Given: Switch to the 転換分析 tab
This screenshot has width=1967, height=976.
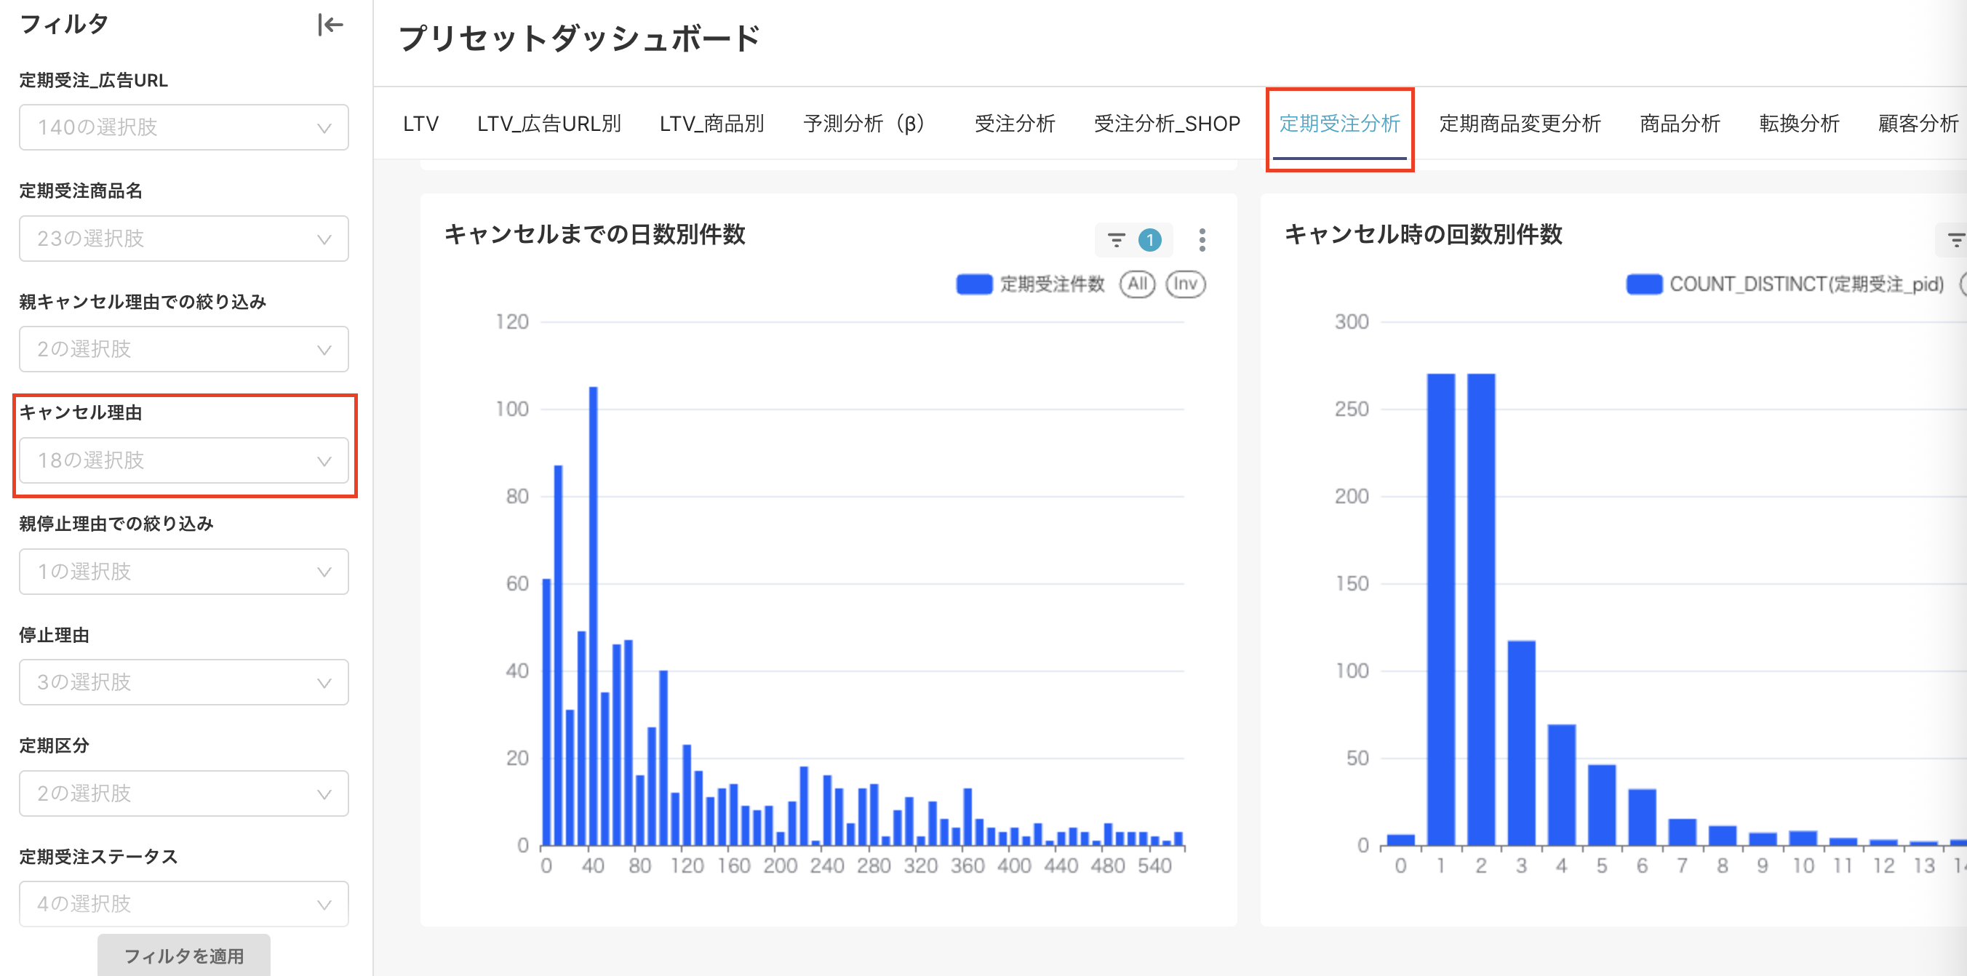Looking at the screenshot, I should tap(1799, 124).
